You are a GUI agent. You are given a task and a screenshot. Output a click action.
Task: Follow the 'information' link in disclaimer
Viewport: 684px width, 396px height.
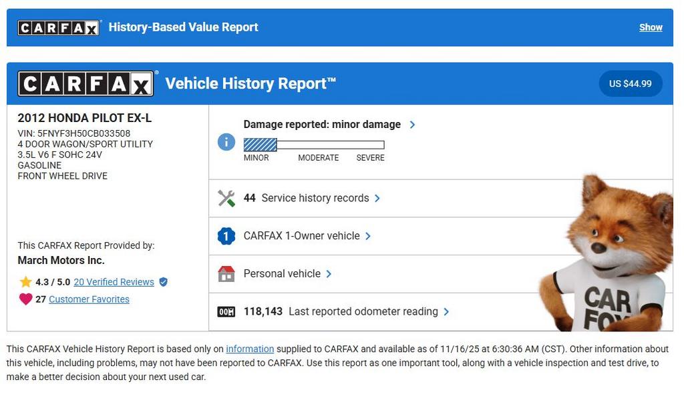(250, 349)
